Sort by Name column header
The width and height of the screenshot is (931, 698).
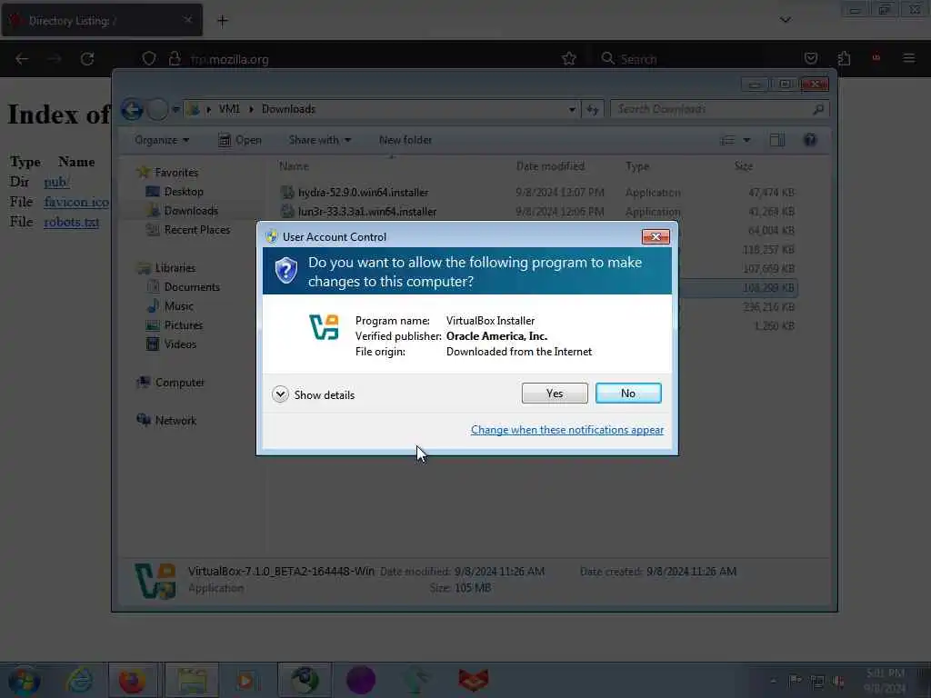pyautogui.click(x=294, y=166)
